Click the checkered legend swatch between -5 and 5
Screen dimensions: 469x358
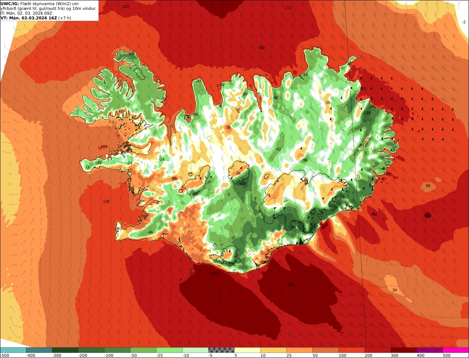tap(221, 350)
